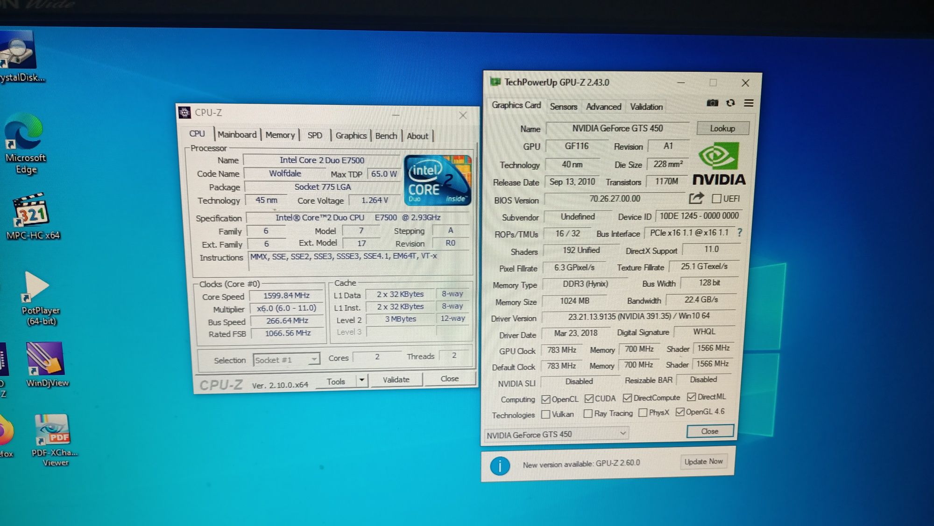Click the GPU-Z title bar icon

(495, 82)
